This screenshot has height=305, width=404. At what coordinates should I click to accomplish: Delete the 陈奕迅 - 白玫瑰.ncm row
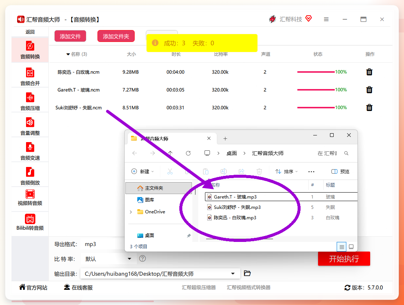coord(369,72)
